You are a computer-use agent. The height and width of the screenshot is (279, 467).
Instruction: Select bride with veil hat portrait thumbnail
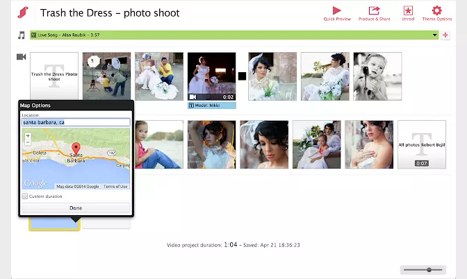point(272,76)
